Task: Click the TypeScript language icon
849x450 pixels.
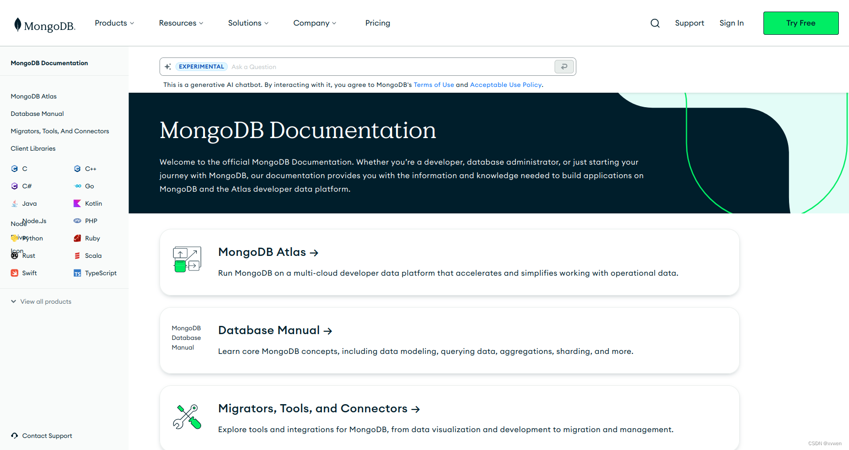Action: 77,273
